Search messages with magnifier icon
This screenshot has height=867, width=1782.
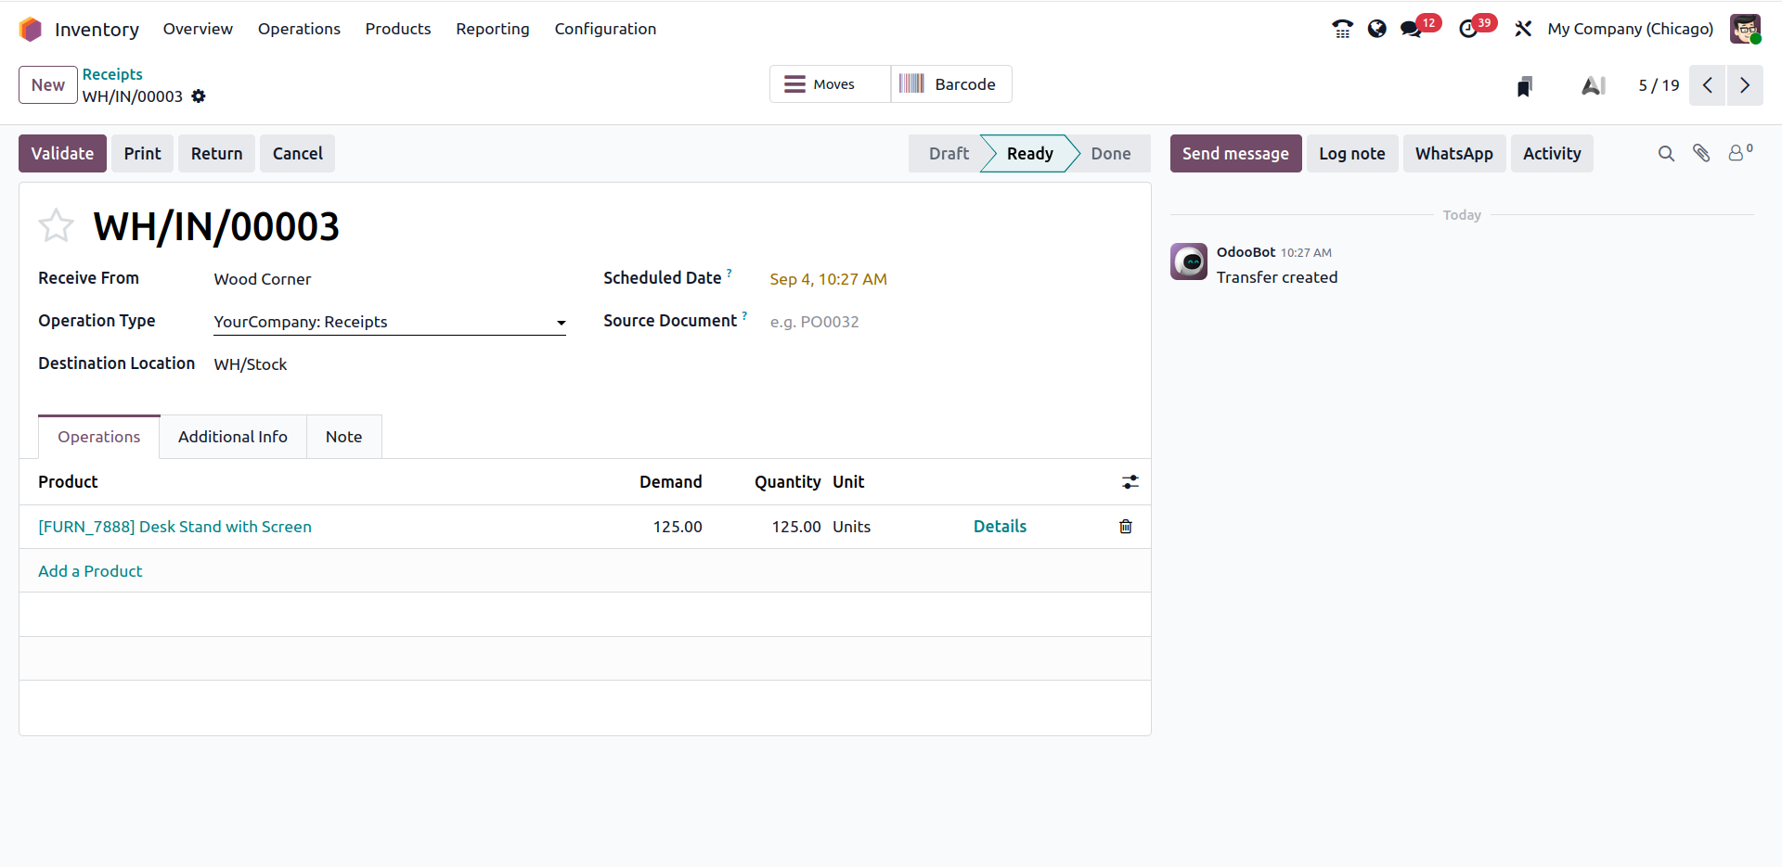click(x=1666, y=154)
